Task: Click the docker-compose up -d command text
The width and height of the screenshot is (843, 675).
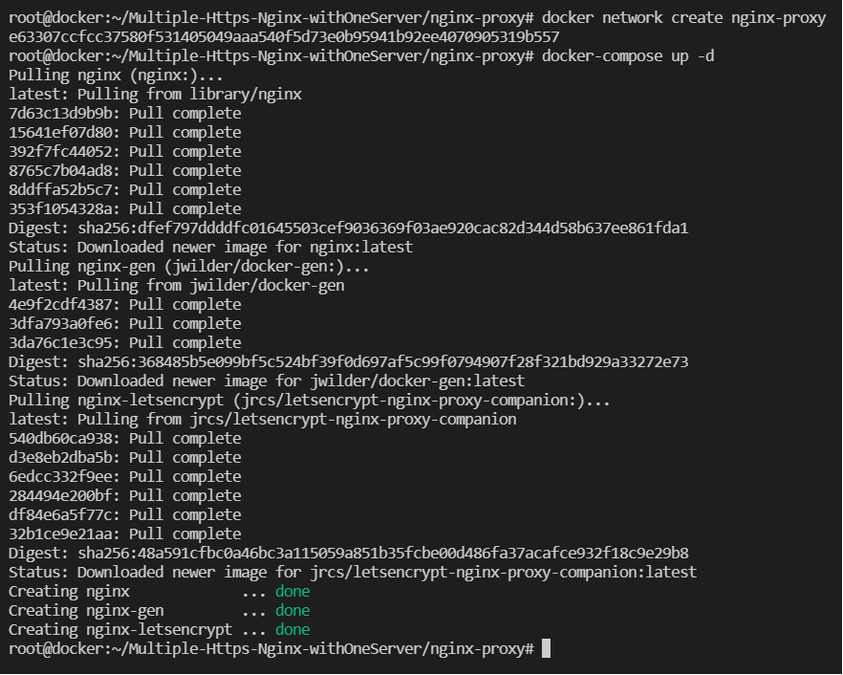Action: [628, 56]
